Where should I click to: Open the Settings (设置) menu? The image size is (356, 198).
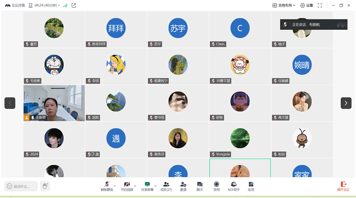[306, 5]
